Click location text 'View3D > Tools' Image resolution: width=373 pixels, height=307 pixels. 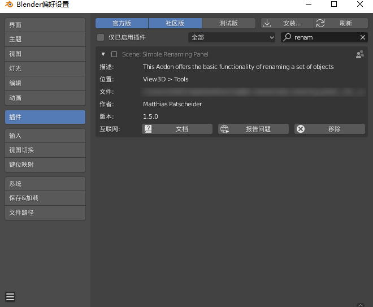166,79
